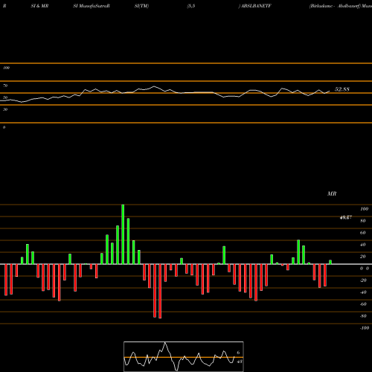
Task: Click the MR axis label 40
Action: coord(363,245)
